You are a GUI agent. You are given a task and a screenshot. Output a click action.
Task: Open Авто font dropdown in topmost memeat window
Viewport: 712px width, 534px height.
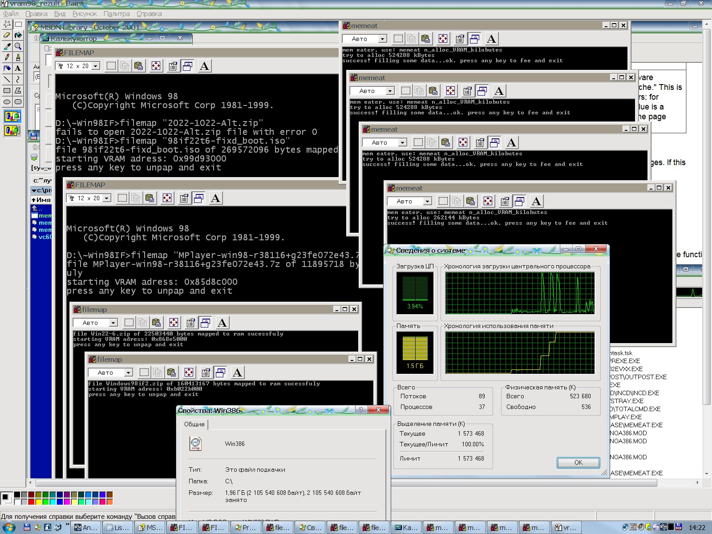(383, 39)
